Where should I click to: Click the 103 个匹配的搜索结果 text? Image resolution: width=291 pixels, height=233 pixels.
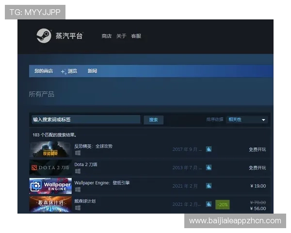pos(54,135)
